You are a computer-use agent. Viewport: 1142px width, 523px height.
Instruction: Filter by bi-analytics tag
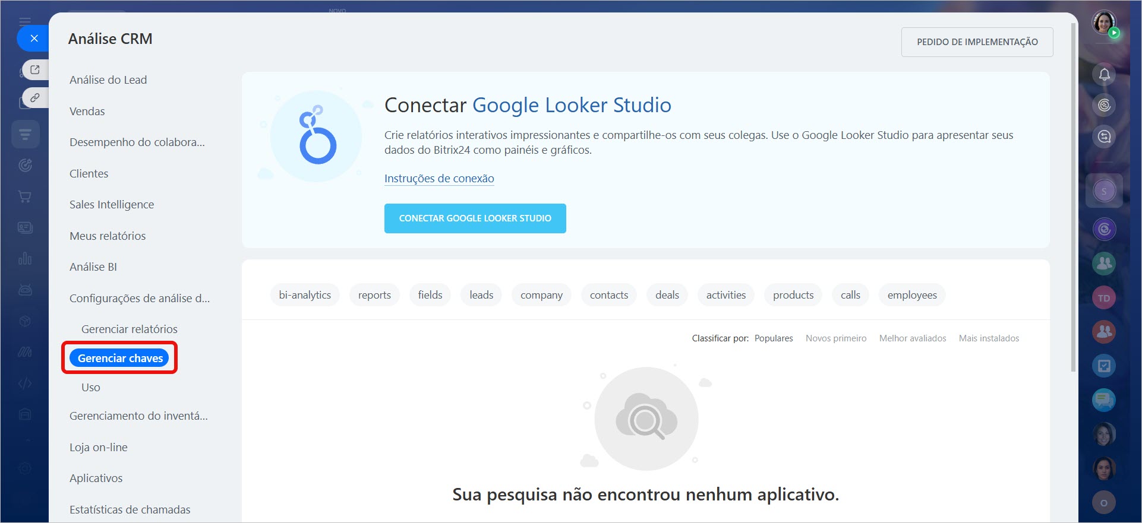tap(305, 295)
